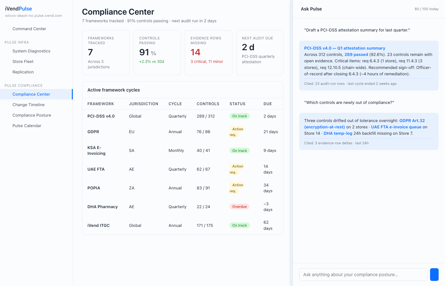Click On track badge in iVend ITGC row
The image size is (445, 286).
click(x=239, y=225)
